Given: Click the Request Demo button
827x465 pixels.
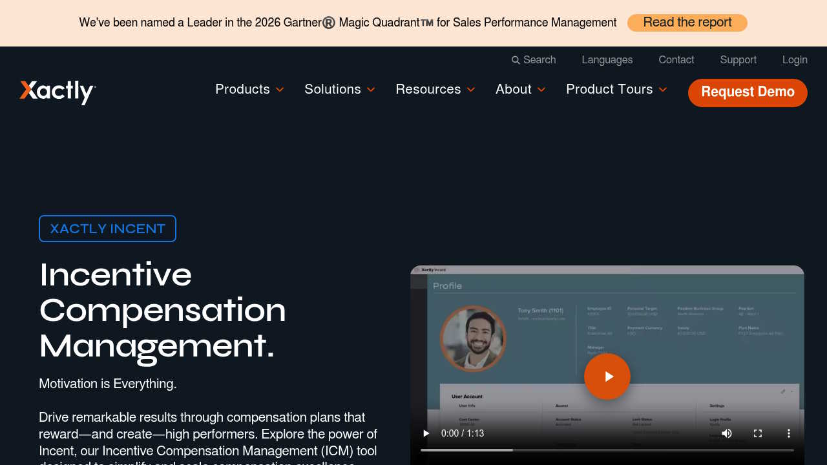Looking at the screenshot, I should (x=748, y=92).
